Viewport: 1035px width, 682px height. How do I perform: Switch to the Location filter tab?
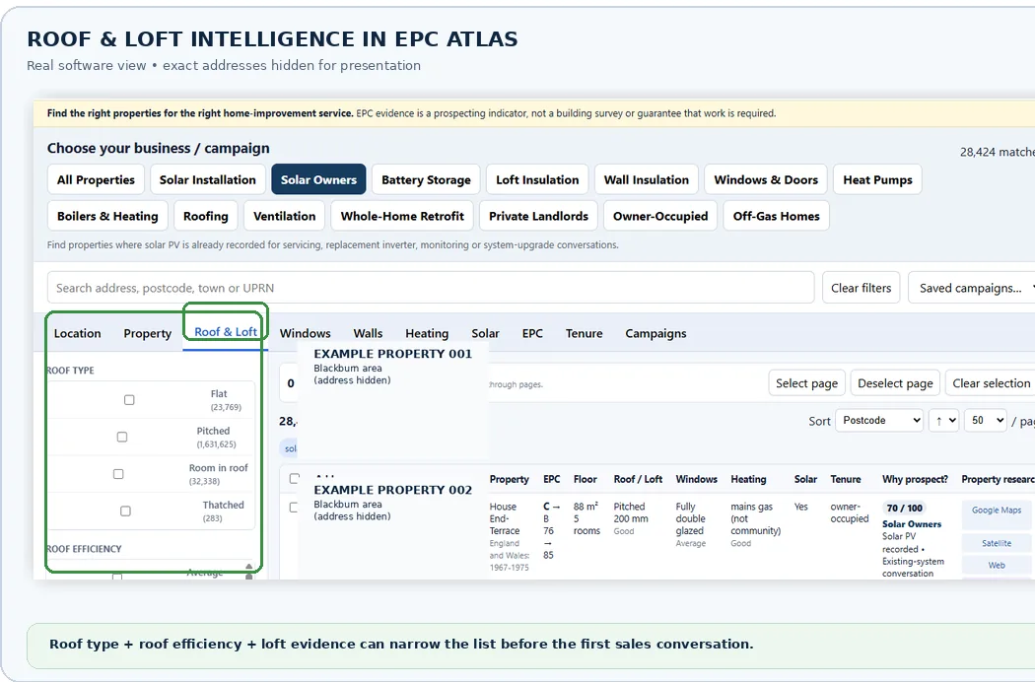pos(77,333)
